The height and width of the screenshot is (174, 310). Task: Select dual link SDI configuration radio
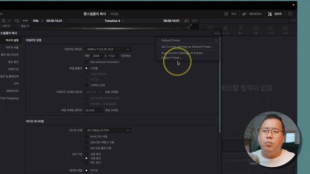tap(86, 158)
